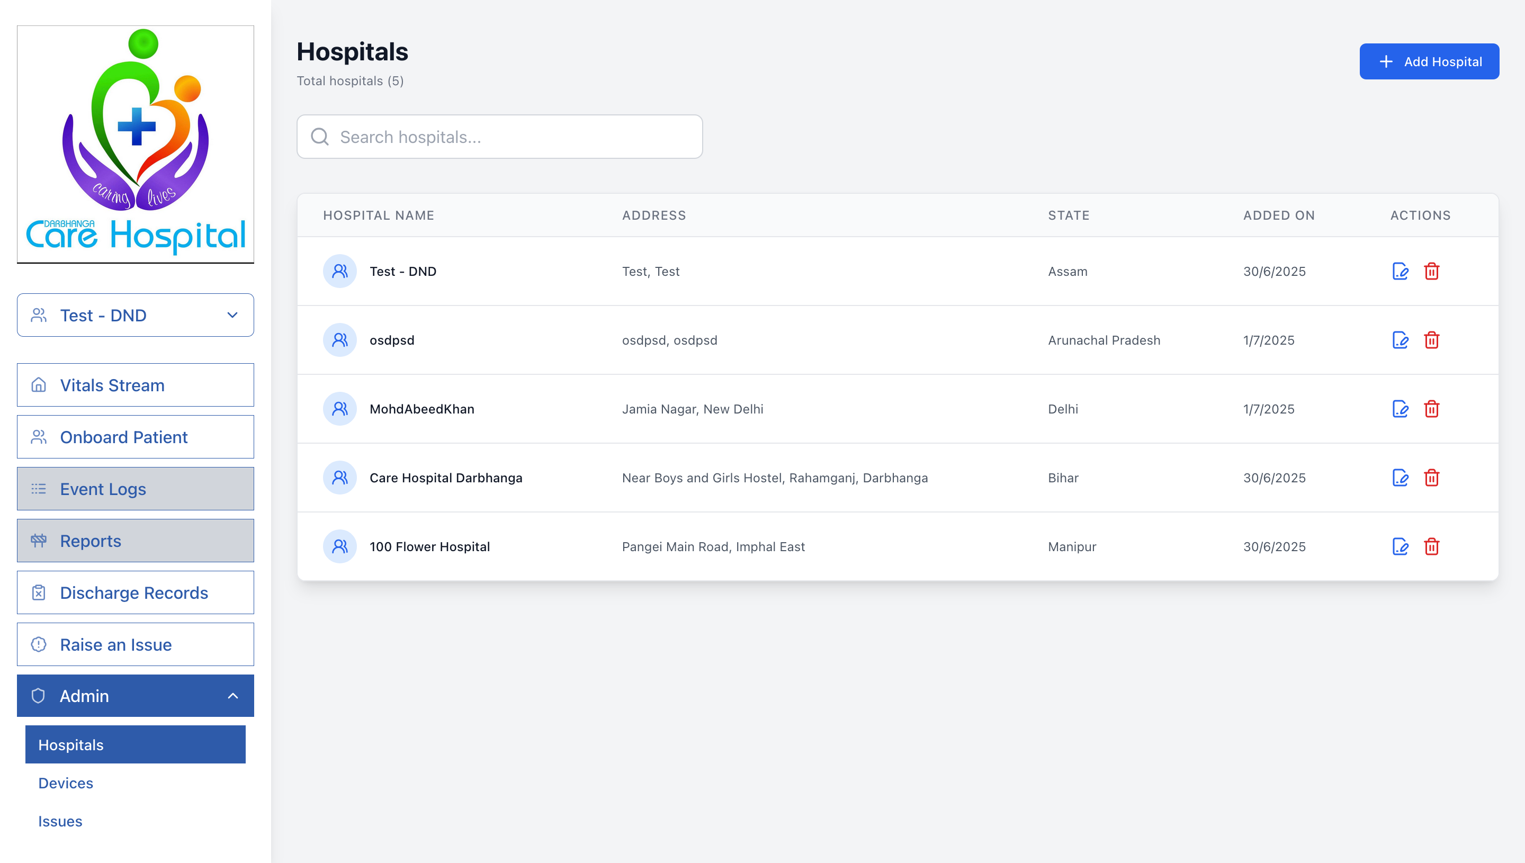The width and height of the screenshot is (1525, 863).
Task: Edit the osdpsd hospital entry
Action: click(1400, 339)
